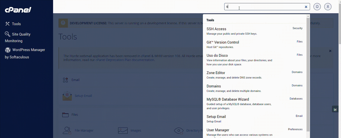The width and height of the screenshot is (341, 138).
Task: Open the notifications bell icon
Action: [317, 7]
